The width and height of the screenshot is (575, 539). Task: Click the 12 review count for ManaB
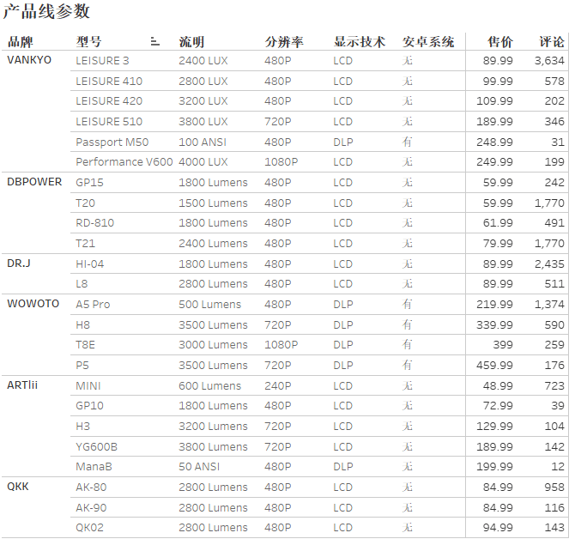558,466
